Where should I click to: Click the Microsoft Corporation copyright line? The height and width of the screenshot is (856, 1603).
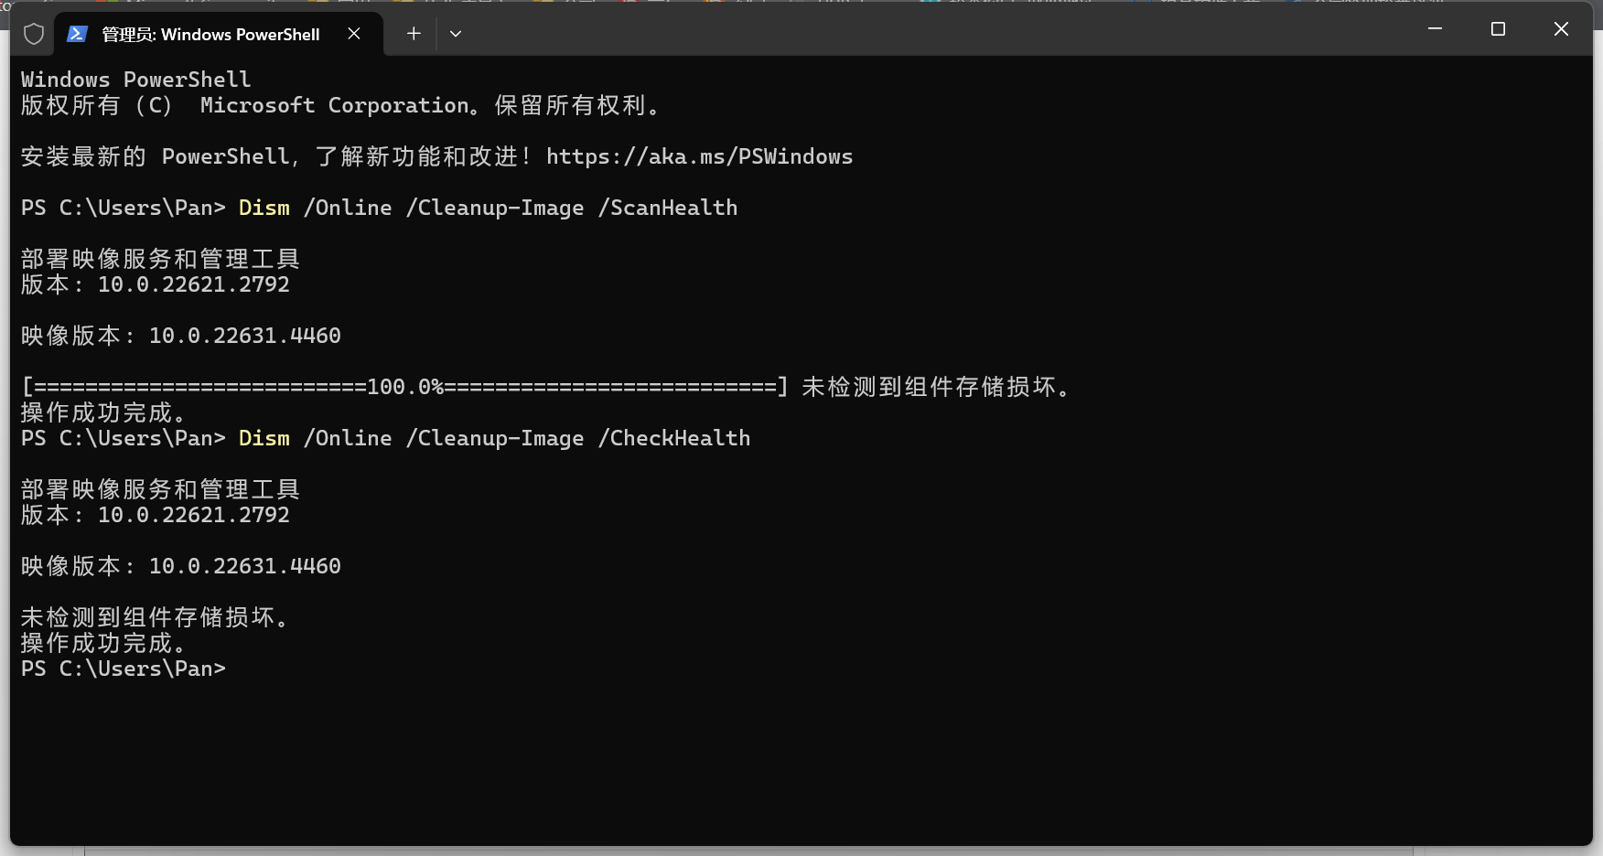[340, 105]
